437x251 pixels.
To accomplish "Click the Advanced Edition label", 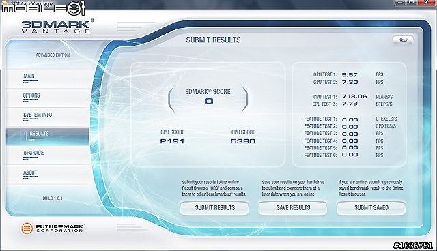I will [x=53, y=55].
